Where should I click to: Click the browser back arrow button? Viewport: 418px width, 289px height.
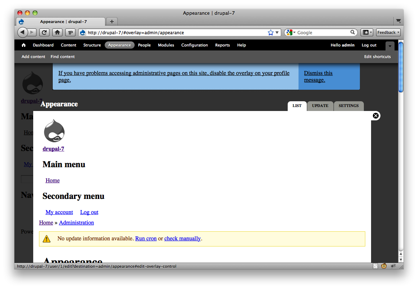pyautogui.click(x=23, y=32)
